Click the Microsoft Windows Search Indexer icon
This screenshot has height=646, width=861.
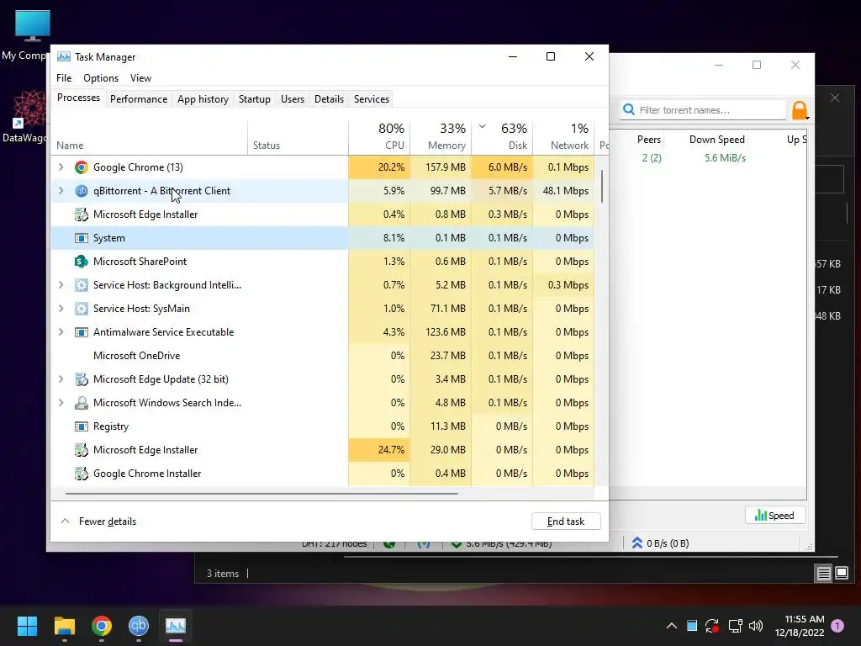pyautogui.click(x=82, y=403)
